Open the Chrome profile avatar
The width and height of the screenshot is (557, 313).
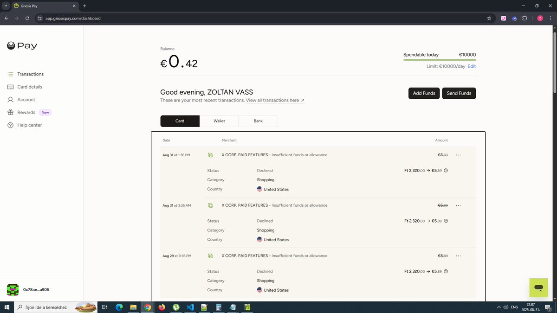(x=540, y=18)
